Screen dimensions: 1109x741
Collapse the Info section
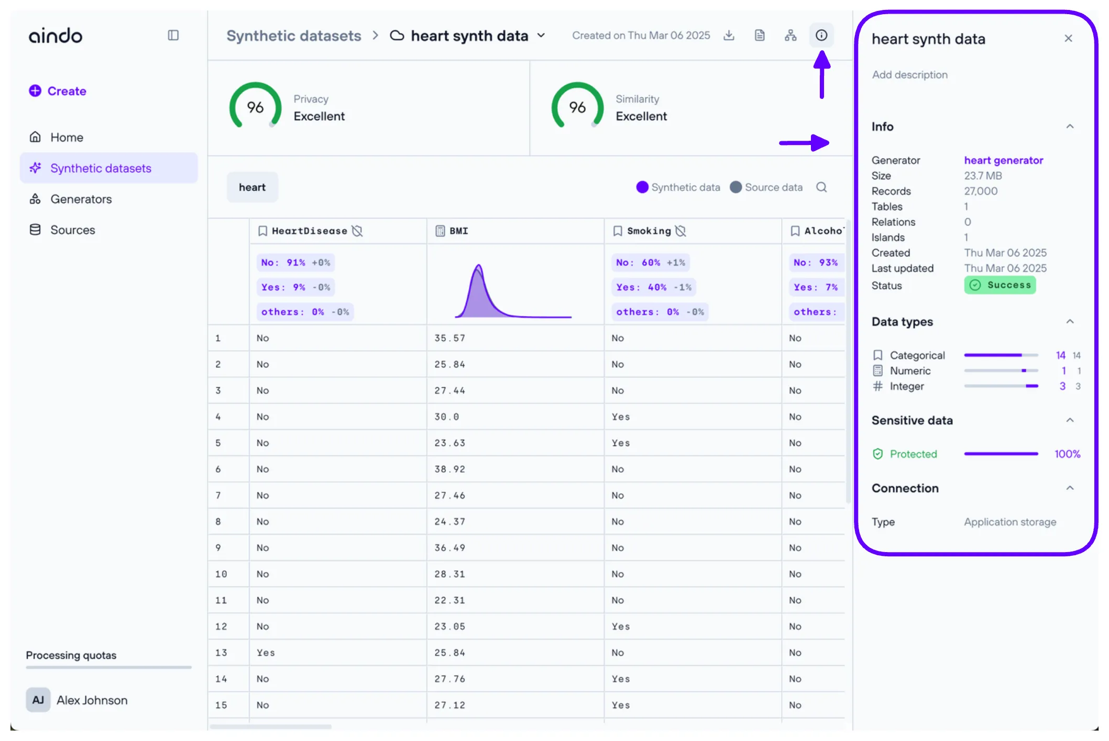[1070, 127]
